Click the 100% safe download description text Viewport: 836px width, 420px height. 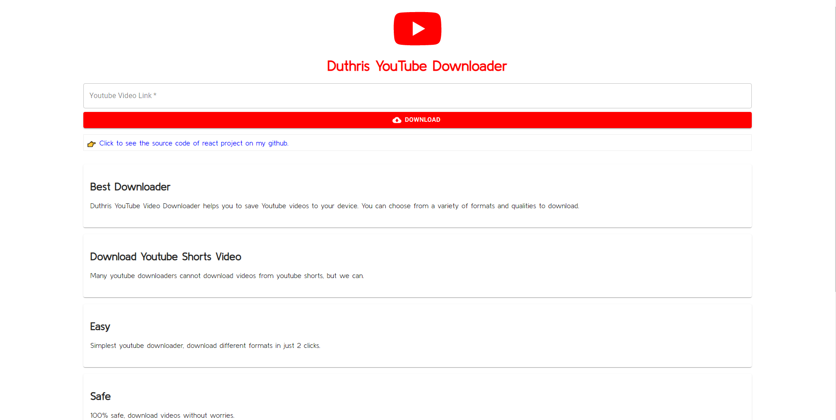[162, 415]
